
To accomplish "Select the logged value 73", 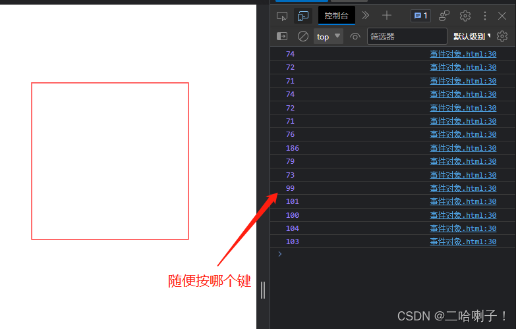I will pos(290,175).
